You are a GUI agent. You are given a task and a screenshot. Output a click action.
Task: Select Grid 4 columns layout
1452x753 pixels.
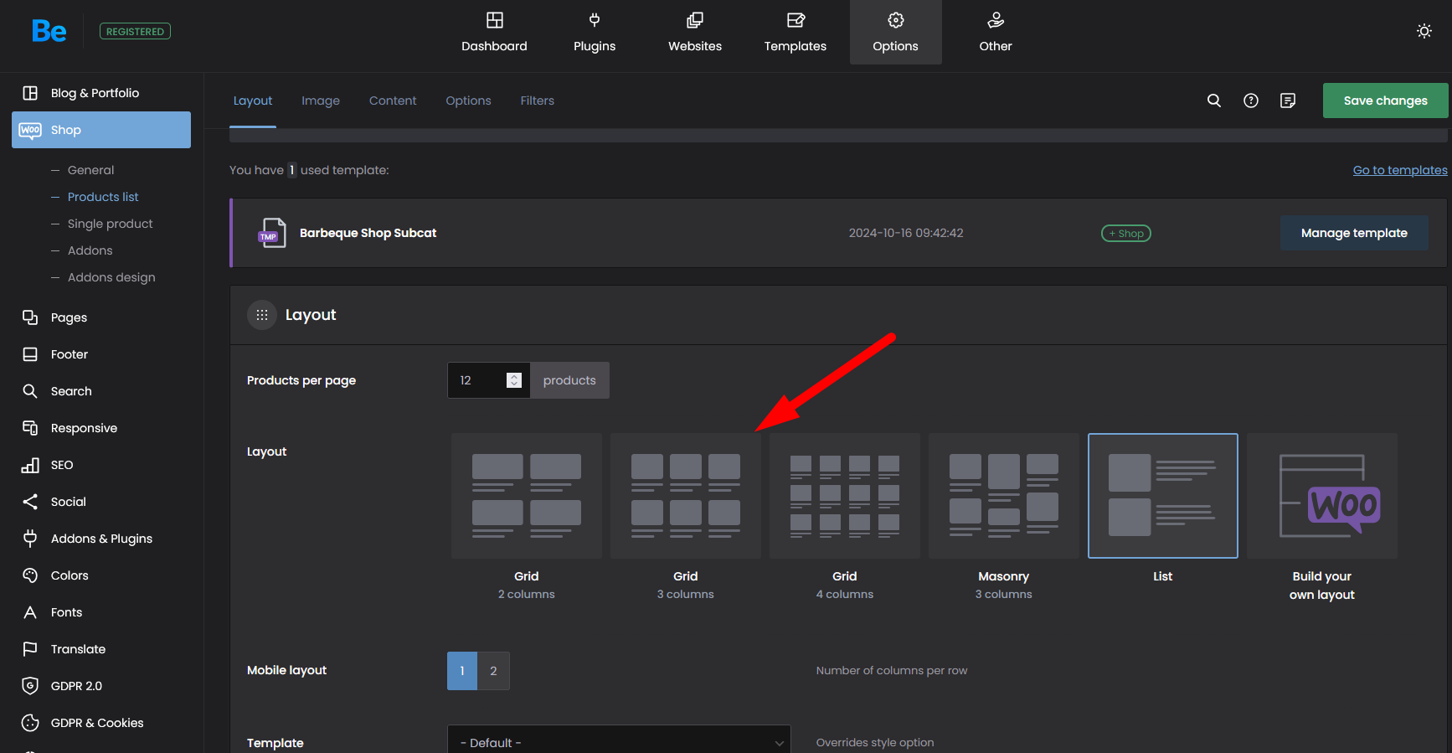[845, 496]
